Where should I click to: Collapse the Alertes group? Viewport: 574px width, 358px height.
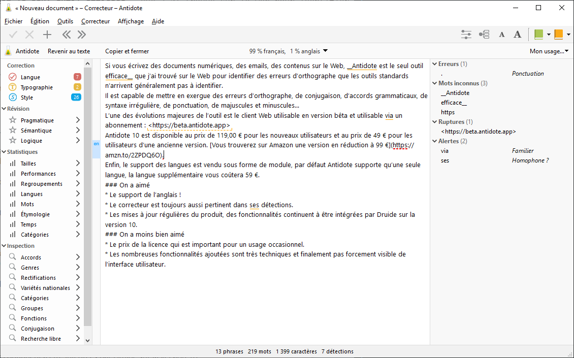click(x=434, y=141)
